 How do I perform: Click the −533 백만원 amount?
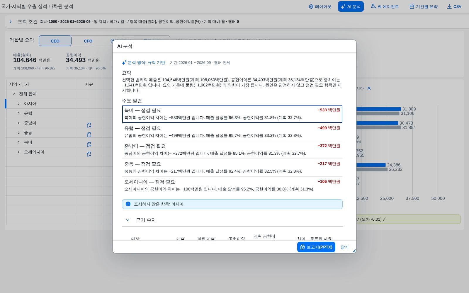(329, 110)
